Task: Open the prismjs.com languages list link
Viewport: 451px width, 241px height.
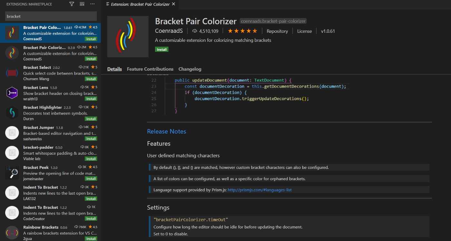Action: 259,190
